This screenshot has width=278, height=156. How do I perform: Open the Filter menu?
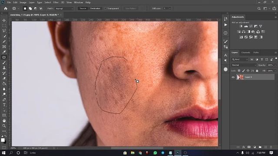(56, 3)
